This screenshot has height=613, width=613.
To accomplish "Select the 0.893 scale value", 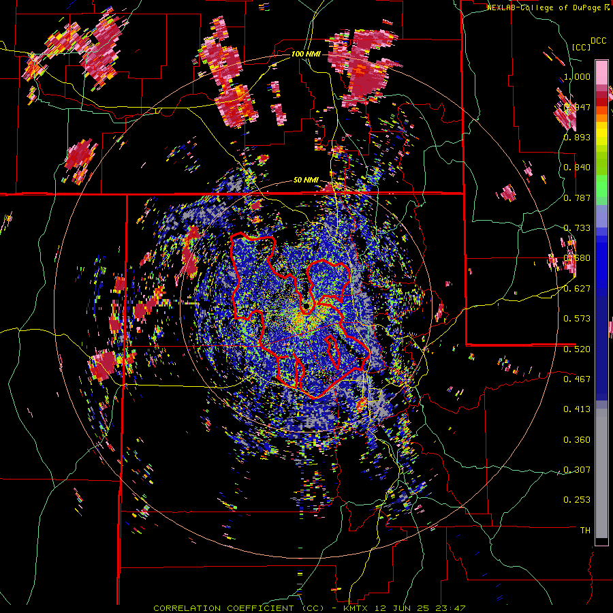I will tap(577, 137).
